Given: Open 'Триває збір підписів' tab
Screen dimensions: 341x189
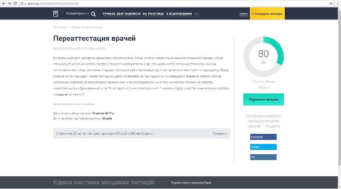Looking at the screenshot, I should pyautogui.click(x=121, y=14).
